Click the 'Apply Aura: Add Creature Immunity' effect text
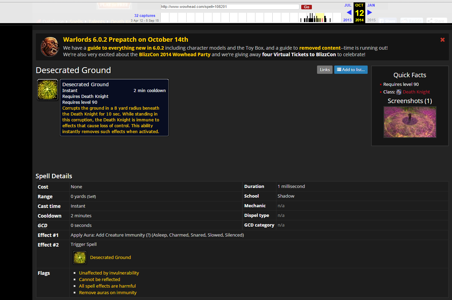This screenshot has height=300, width=452. pyautogui.click(x=157, y=235)
